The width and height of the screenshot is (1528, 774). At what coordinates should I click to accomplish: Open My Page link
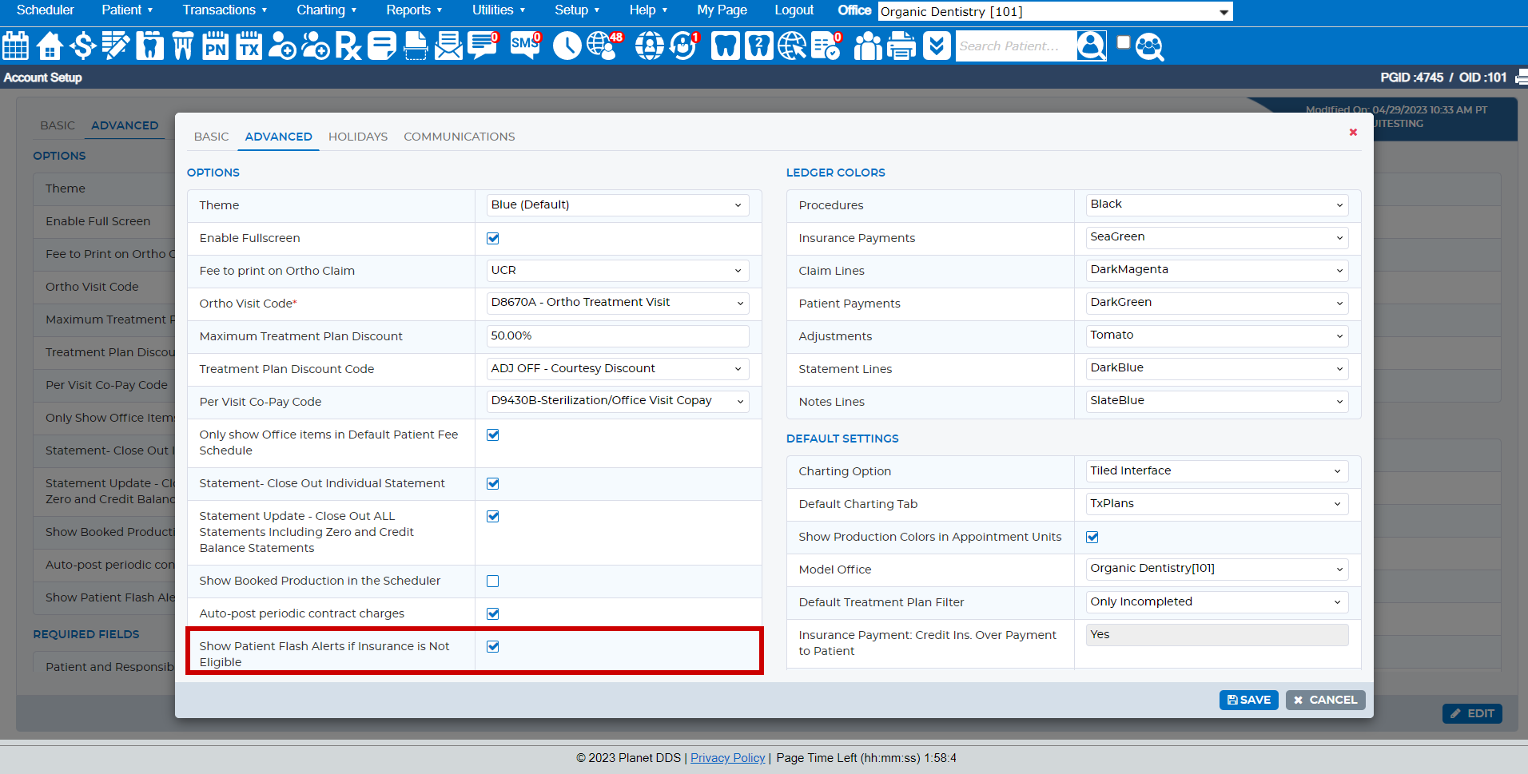tap(722, 10)
